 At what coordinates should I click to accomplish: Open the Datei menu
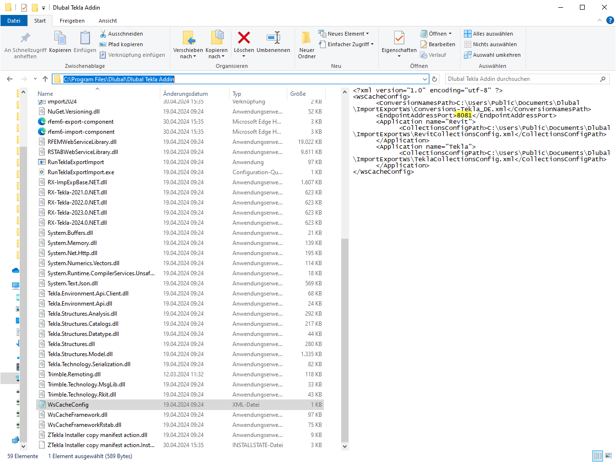13,21
